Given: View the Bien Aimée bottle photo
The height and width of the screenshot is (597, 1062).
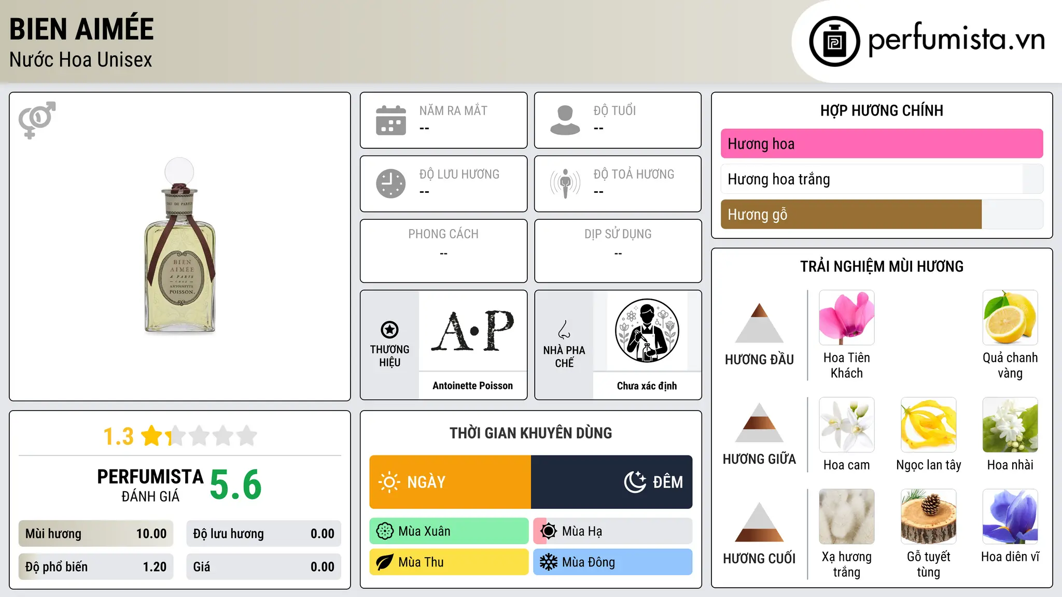Looking at the screenshot, I should tap(179, 245).
